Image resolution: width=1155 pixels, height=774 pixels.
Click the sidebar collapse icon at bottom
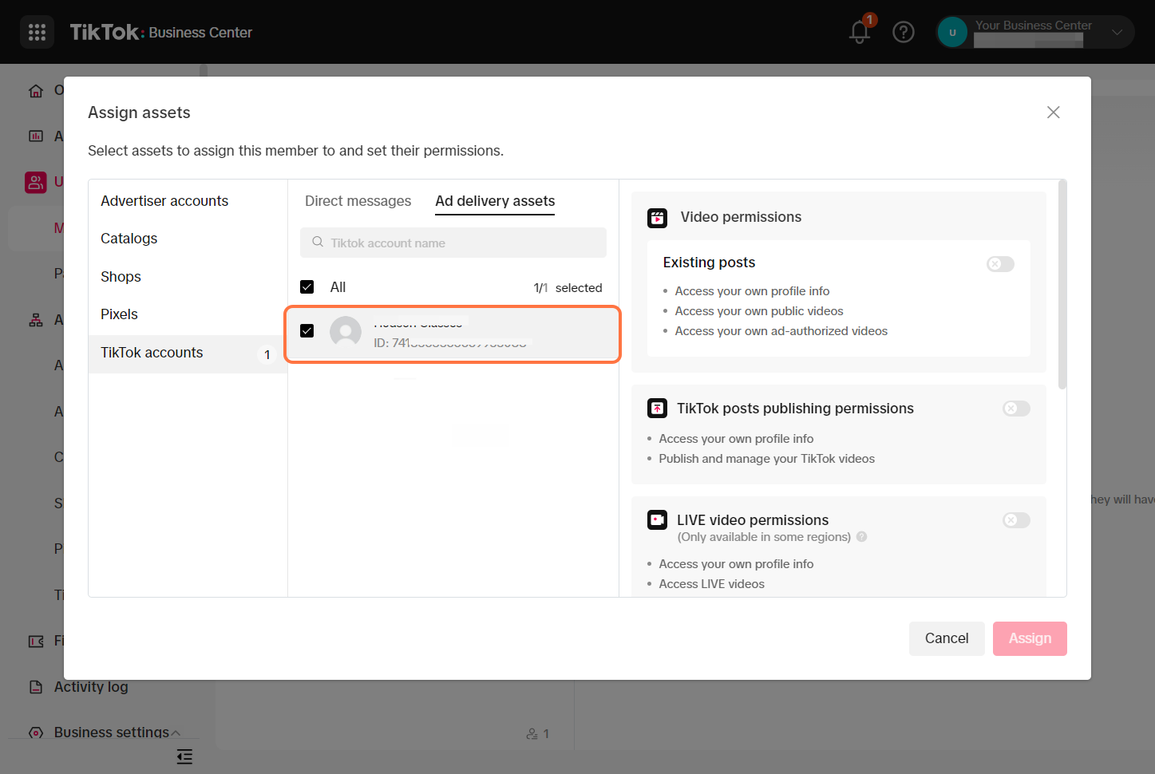(184, 756)
